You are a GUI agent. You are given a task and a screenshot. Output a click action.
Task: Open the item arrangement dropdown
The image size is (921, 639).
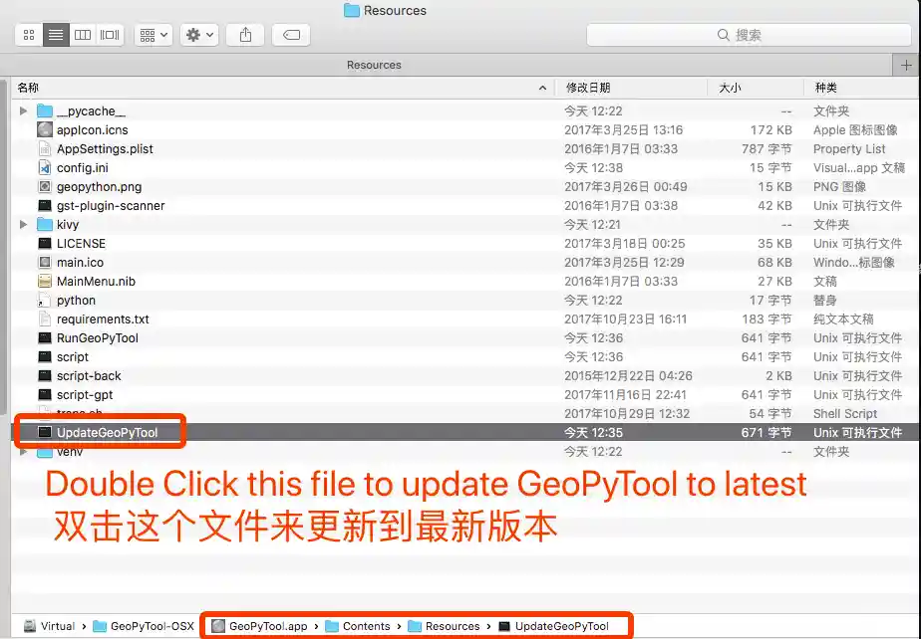[153, 35]
